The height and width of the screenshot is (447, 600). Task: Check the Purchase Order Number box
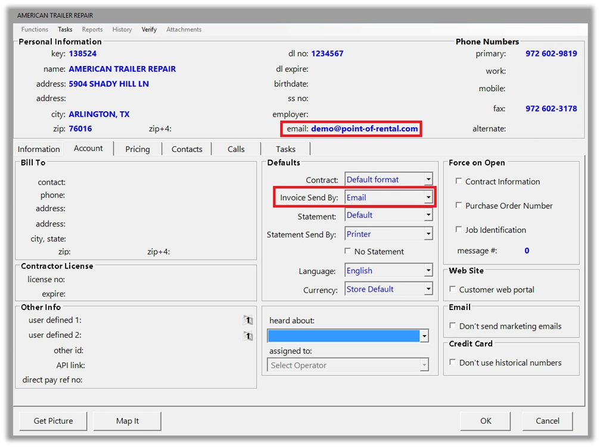(459, 205)
